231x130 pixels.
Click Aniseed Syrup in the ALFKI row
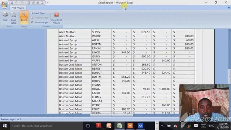pos(68,40)
